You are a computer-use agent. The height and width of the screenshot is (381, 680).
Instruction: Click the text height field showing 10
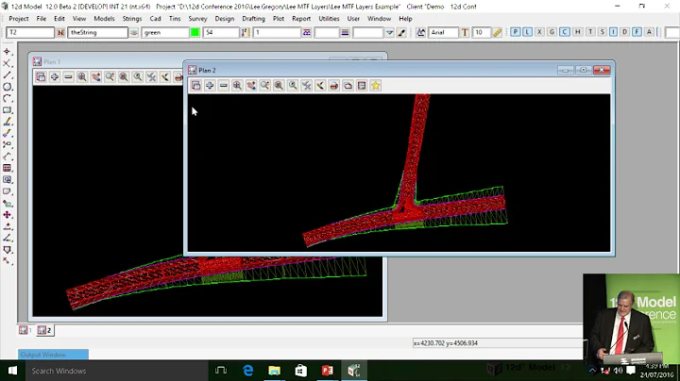coord(481,32)
